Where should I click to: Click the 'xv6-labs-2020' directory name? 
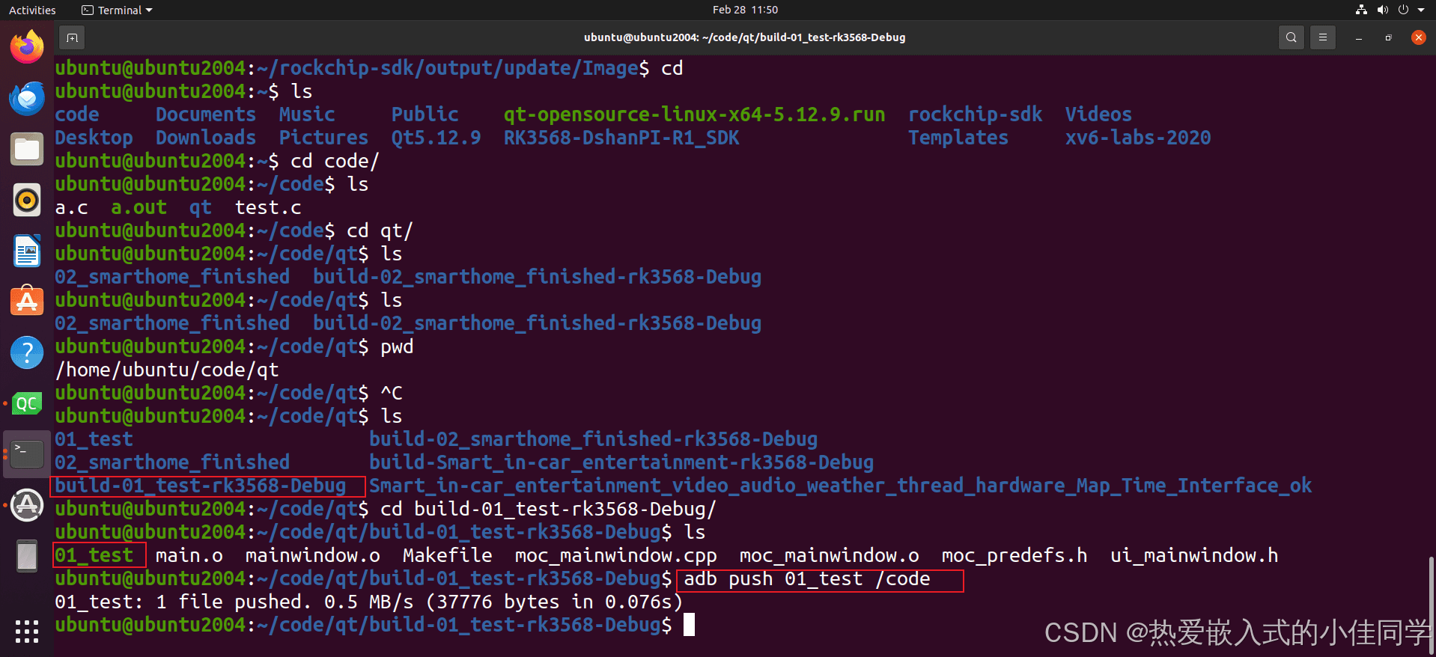1138,138
